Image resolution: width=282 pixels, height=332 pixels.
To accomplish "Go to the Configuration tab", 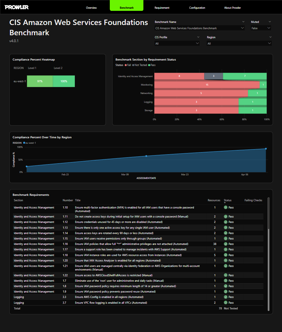I will pos(197,8).
